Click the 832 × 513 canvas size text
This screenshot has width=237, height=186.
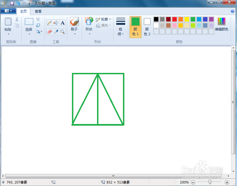118,182
